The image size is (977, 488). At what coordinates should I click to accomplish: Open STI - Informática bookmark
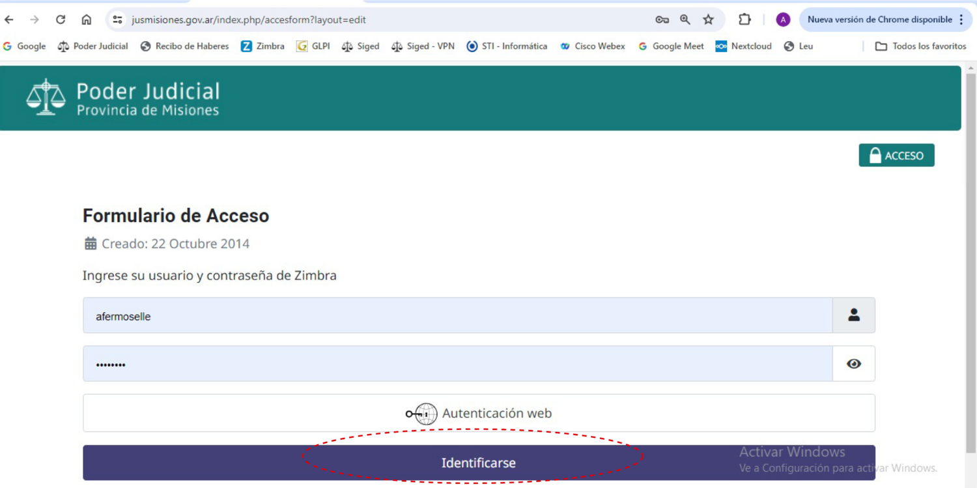pos(507,46)
